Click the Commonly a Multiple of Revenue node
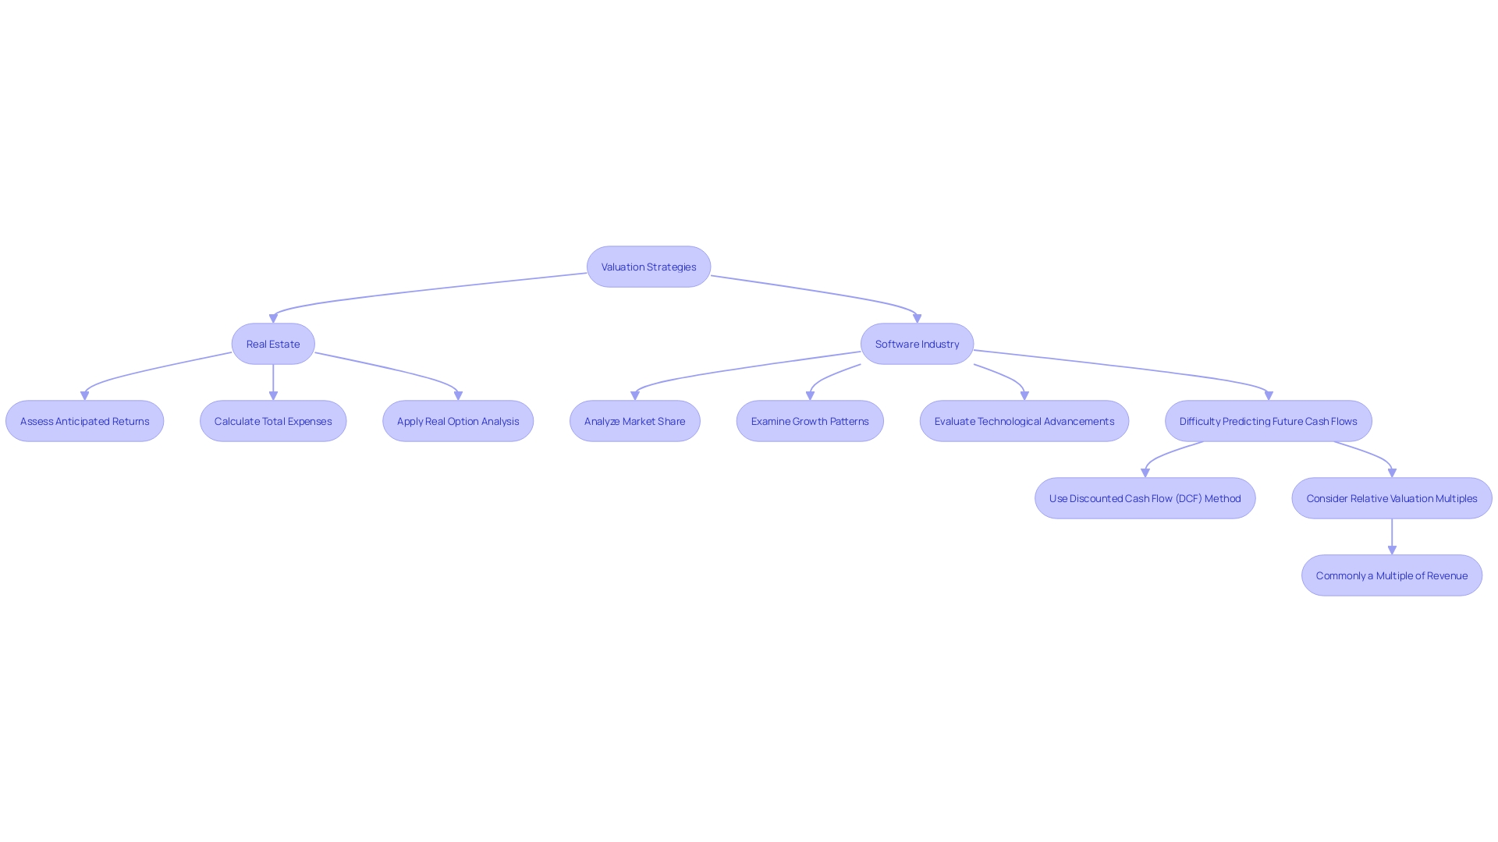This screenshot has height=842, width=1498. click(1392, 575)
